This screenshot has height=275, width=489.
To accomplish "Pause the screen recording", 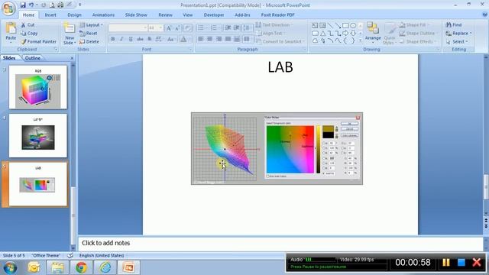I will pos(446,263).
